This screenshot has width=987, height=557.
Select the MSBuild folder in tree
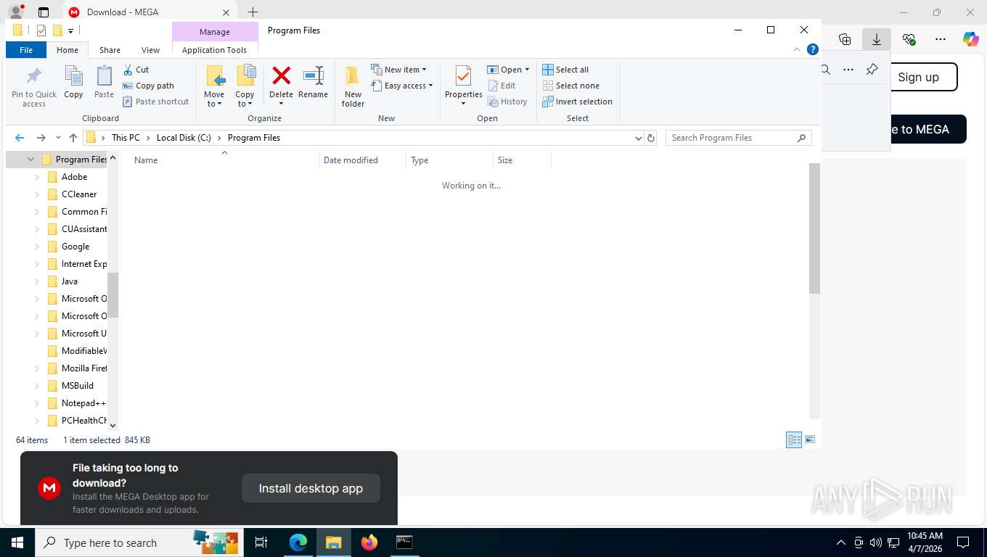pos(77,386)
